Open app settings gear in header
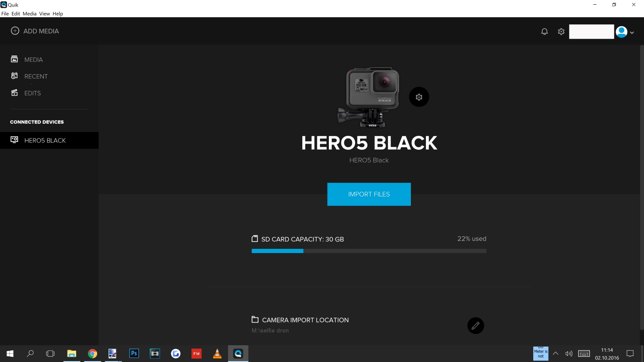The image size is (644, 362). click(561, 32)
